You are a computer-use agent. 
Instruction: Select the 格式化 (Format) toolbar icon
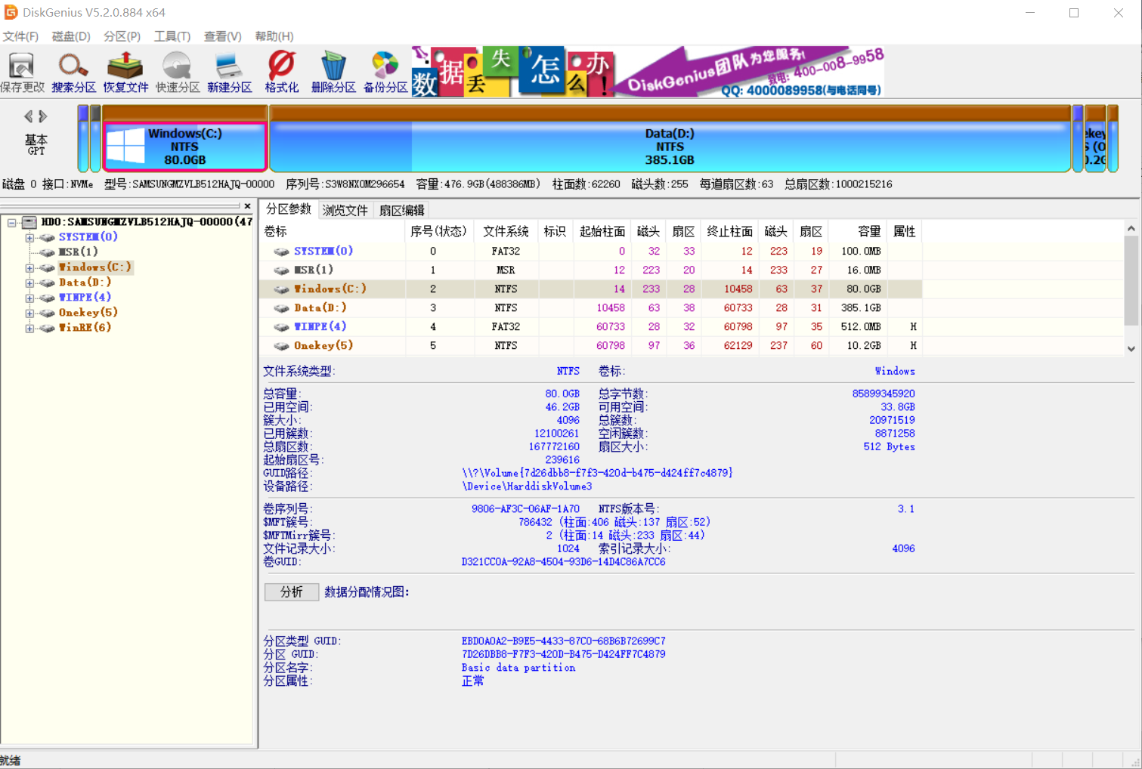280,70
